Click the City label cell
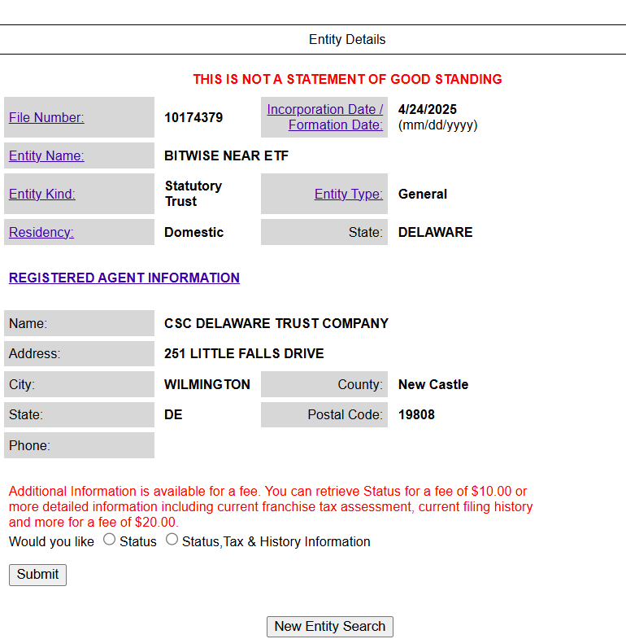Screen dimensions: 626x639 [80, 384]
